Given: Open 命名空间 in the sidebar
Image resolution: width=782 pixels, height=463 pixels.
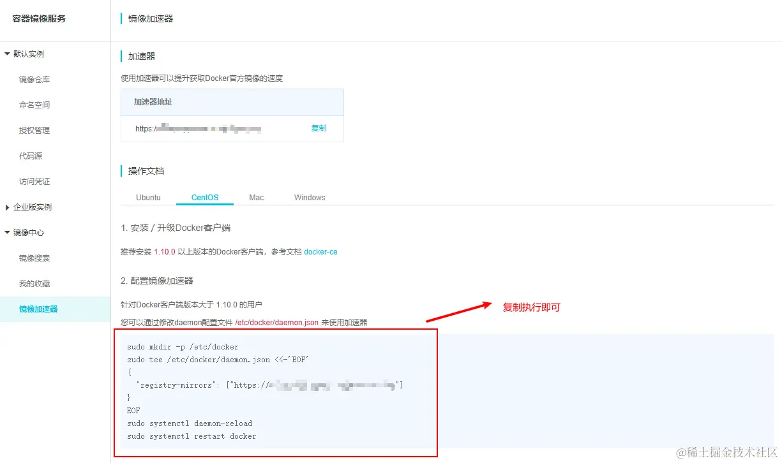Looking at the screenshot, I should coord(34,105).
